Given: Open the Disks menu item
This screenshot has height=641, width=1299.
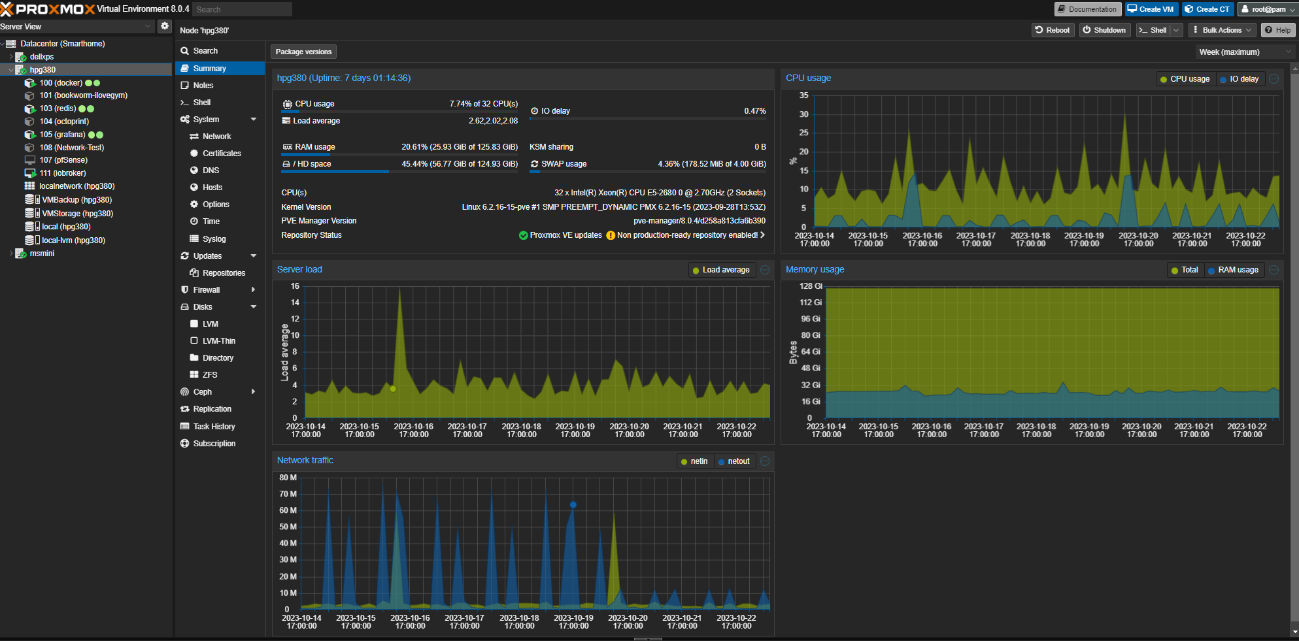Looking at the screenshot, I should 220,307.
